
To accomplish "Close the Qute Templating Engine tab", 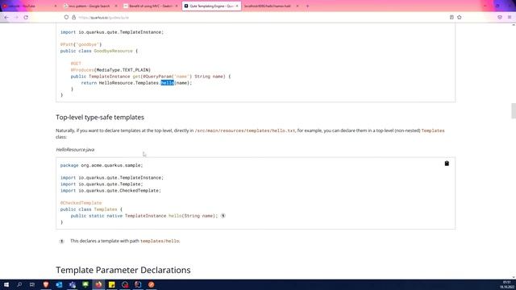I will coord(236,6).
